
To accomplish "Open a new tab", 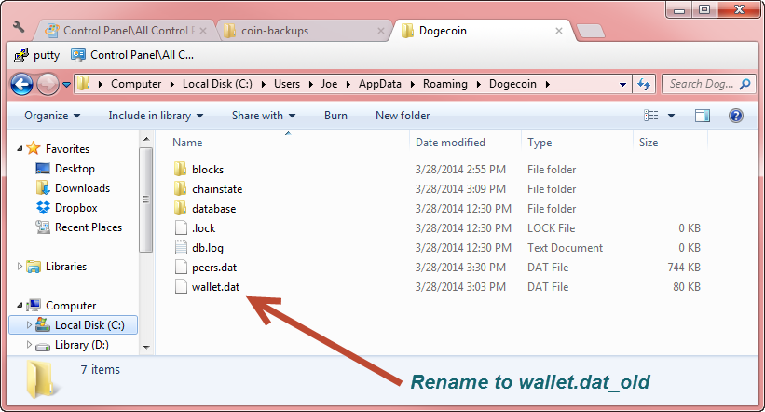I will (591, 32).
